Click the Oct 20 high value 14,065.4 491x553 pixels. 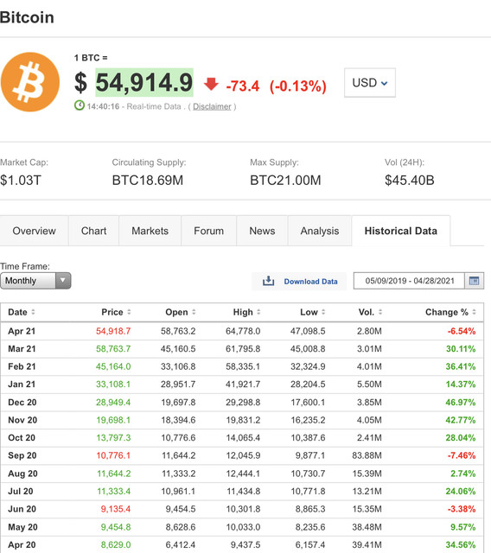point(243,438)
